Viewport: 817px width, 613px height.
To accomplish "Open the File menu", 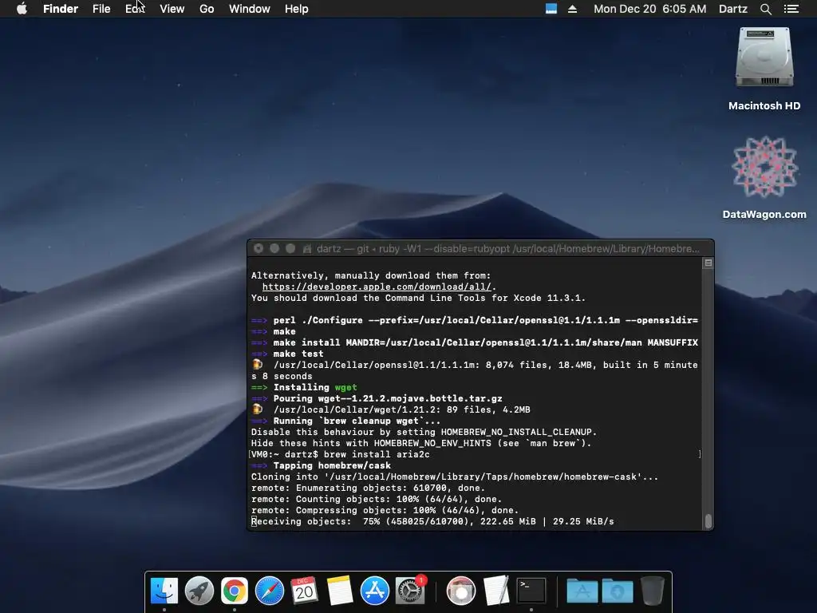I will click(101, 9).
